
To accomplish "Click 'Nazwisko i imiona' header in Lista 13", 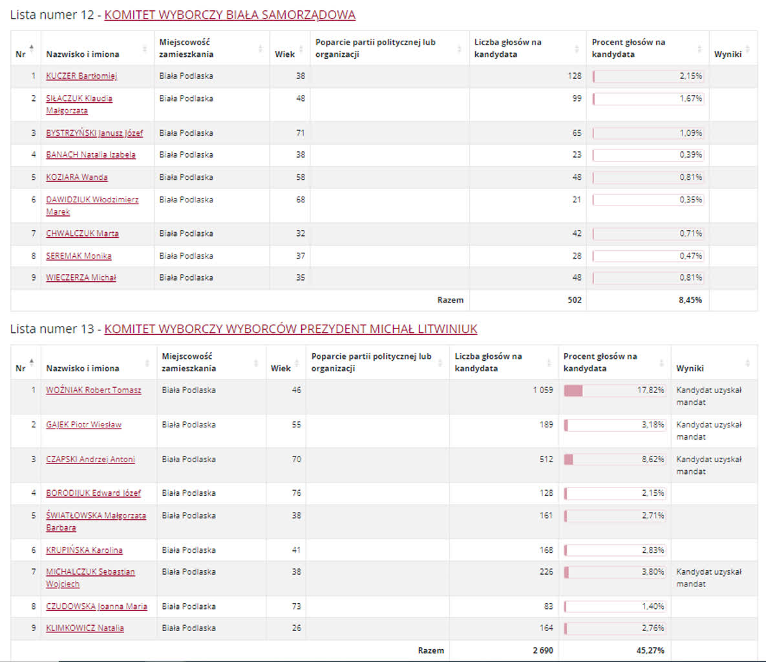I will click(83, 368).
